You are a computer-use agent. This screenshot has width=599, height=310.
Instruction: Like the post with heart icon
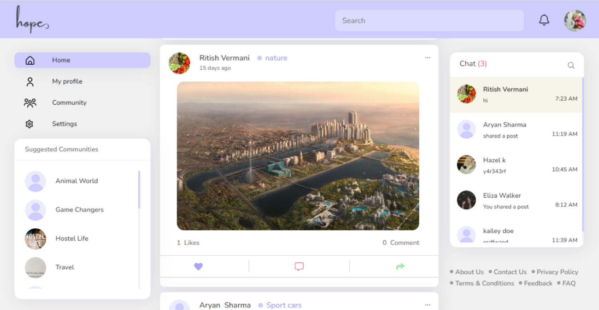(198, 267)
